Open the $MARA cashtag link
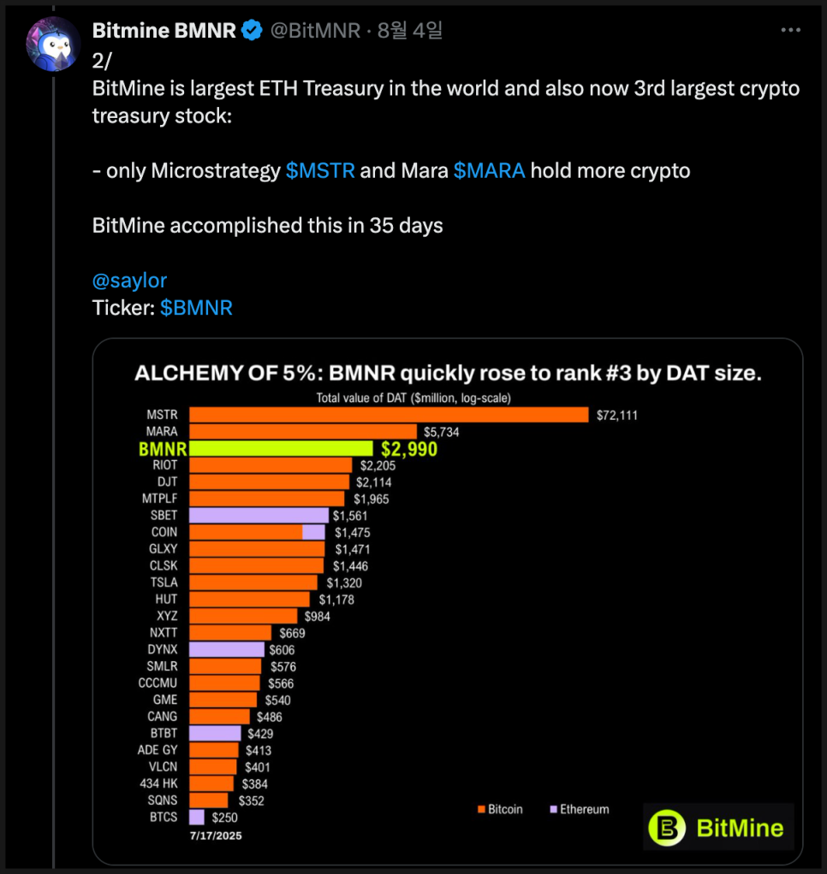This screenshot has width=827, height=874. (x=490, y=170)
